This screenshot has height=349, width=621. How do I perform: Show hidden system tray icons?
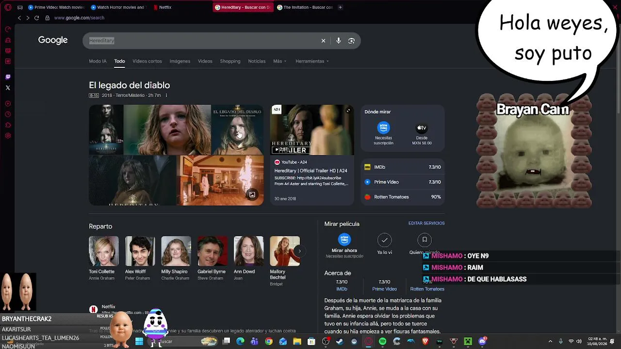pos(550,341)
